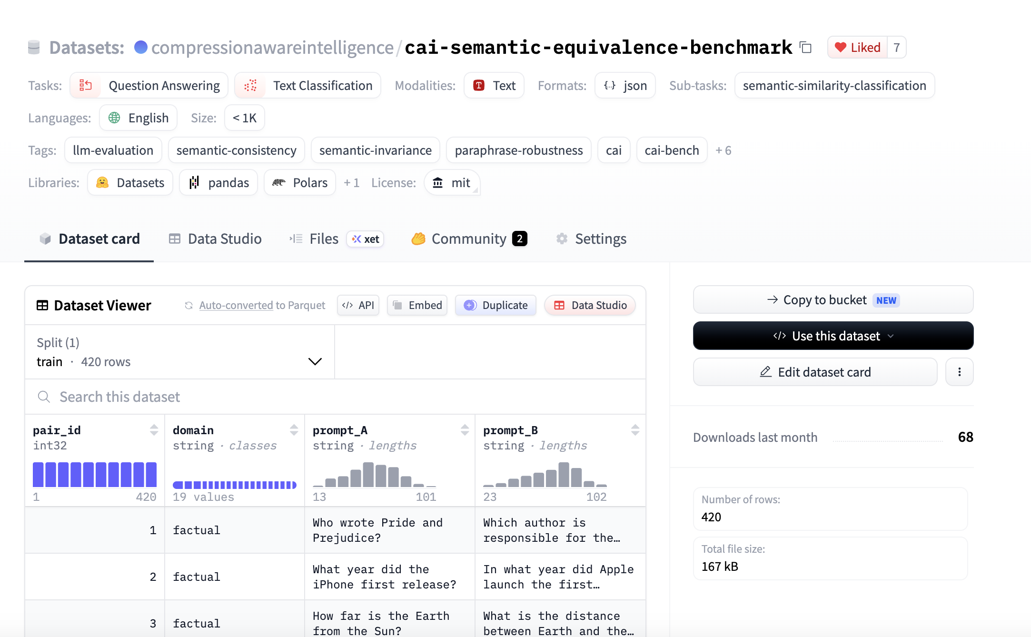Switch to the Community tab

(469, 239)
